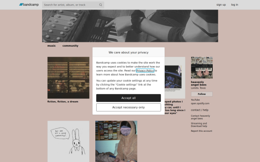Image resolution: width=260 pixels, height=162 pixels.
Task: Open the open.spotify.com link
Action: click(x=200, y=104)
